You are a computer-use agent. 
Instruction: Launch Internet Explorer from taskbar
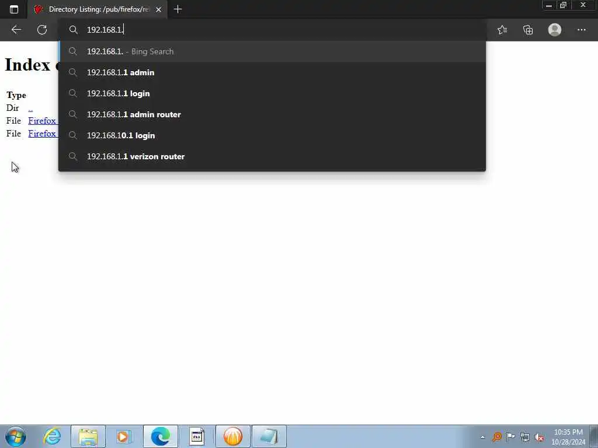(52, 436)
